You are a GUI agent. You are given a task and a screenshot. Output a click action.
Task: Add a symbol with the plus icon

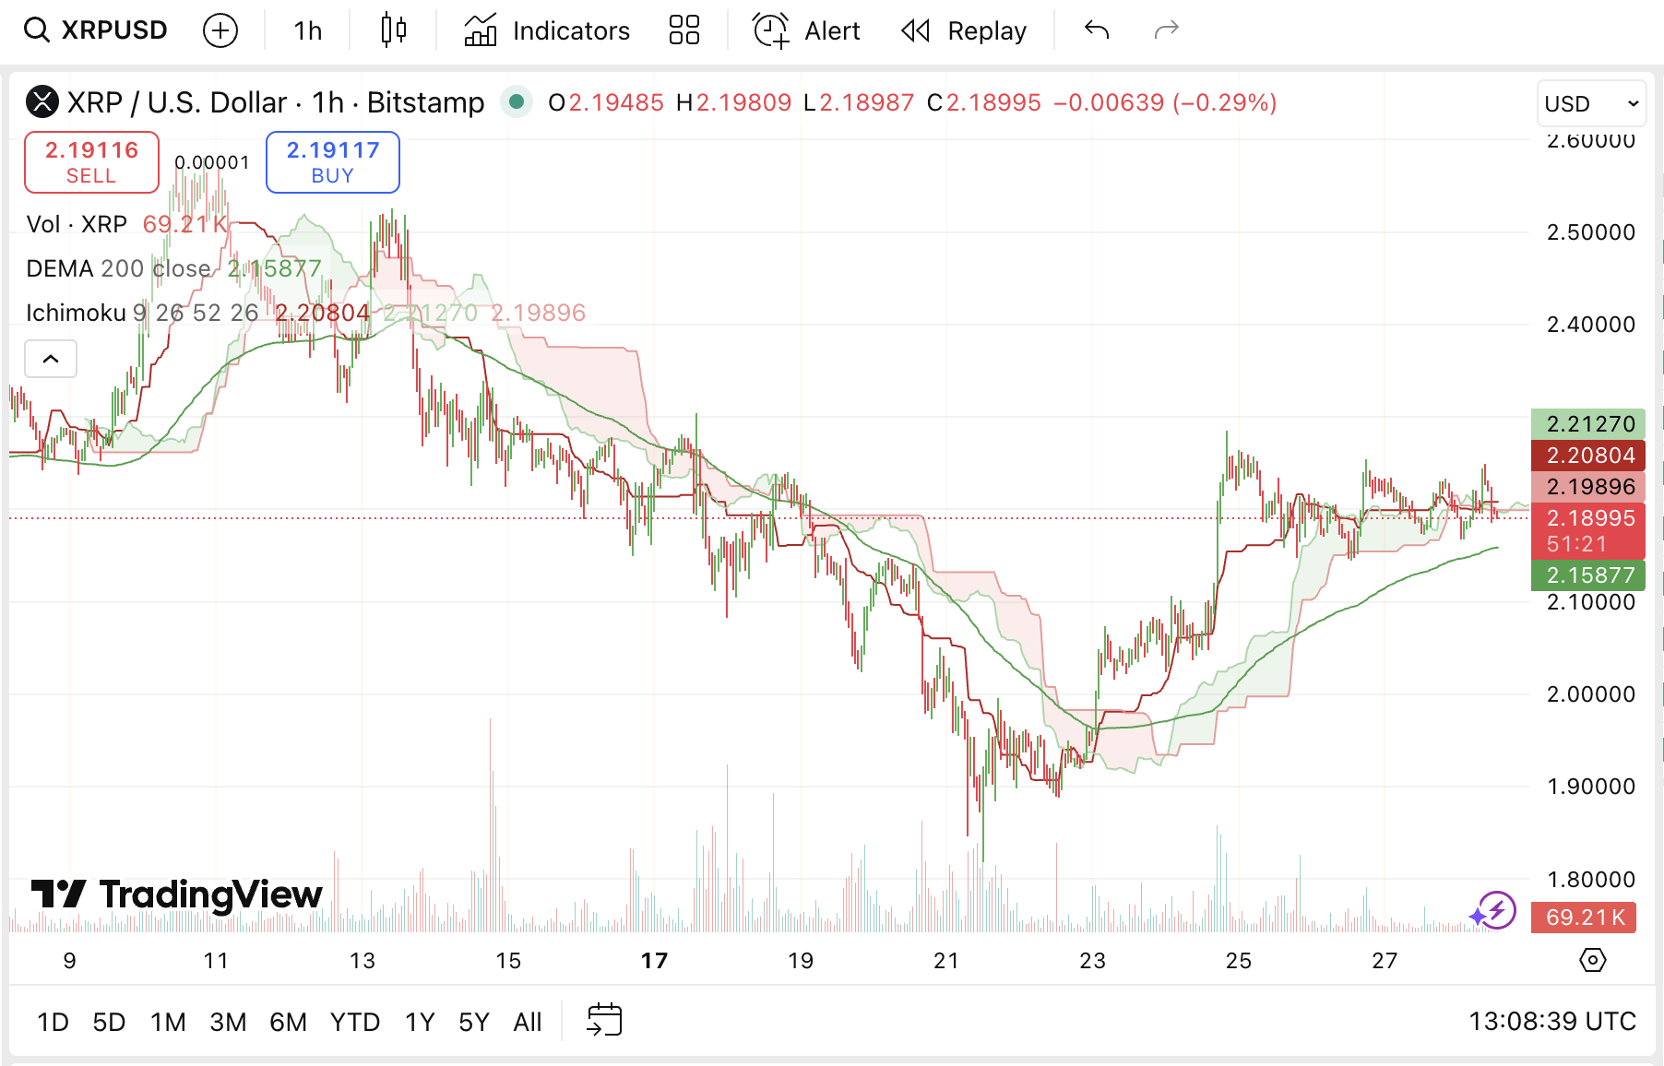220,30
